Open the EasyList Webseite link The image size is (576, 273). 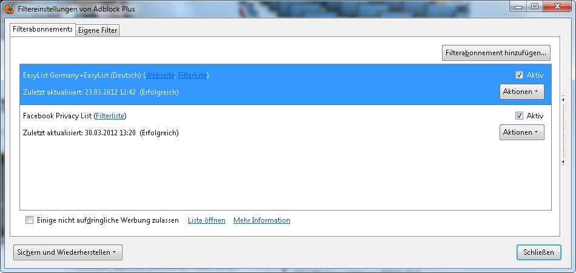tap(160, 75)
